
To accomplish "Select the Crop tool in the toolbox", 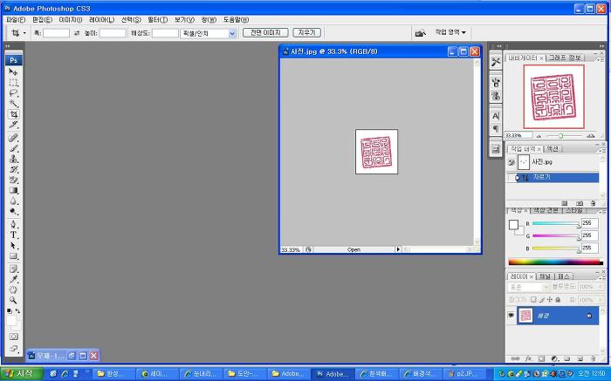I will (x=13, y=114).
